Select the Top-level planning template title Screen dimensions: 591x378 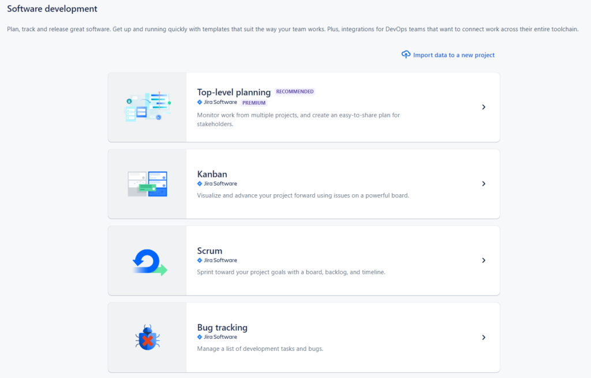pos(234,92)
